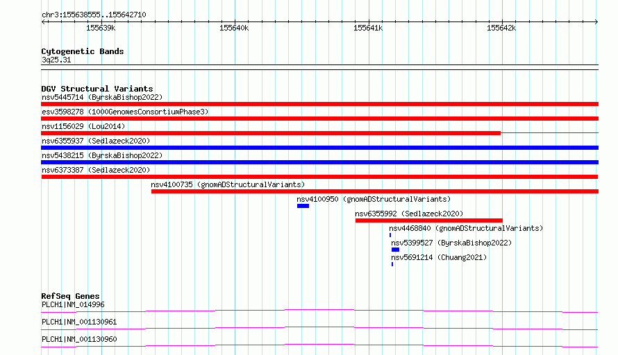
Task: Click the red bar below esv3598278
Action: point(319,119)
